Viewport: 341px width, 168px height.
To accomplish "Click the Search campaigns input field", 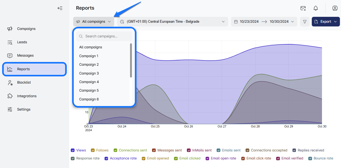I will (107, 36).
